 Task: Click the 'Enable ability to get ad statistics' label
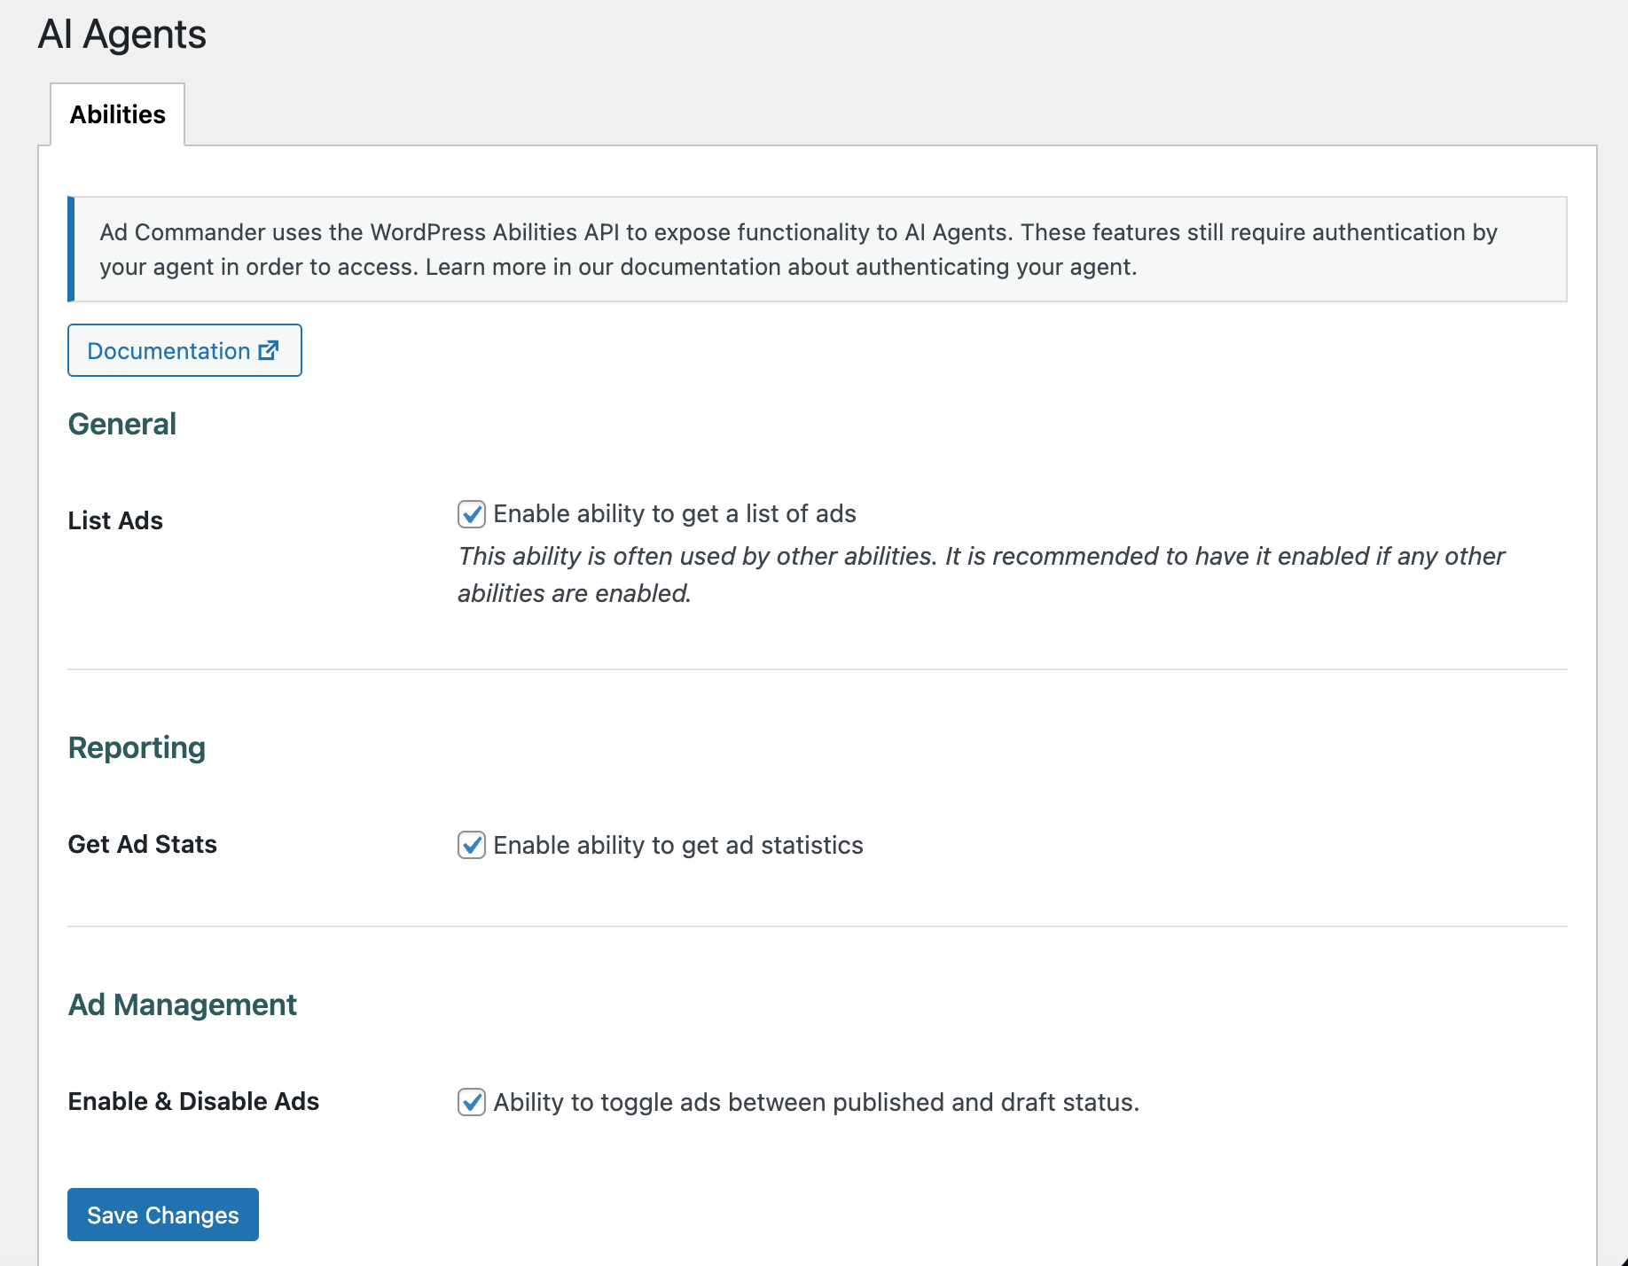(677, 845)
